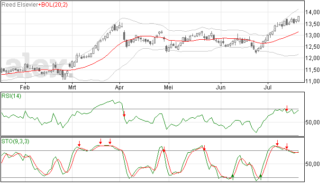Click the 12,50 price axis value

pyautogui.click(x=312, y=47)
